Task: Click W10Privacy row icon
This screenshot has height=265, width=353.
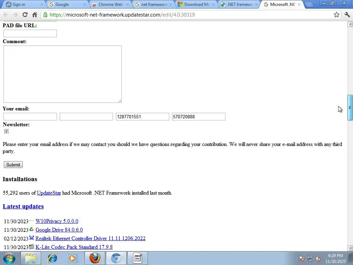Action: (31, 220)
